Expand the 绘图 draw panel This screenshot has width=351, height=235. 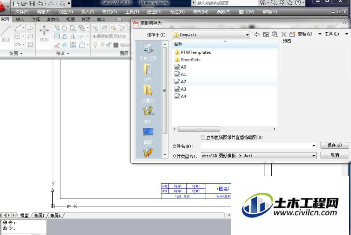point(16,53)
